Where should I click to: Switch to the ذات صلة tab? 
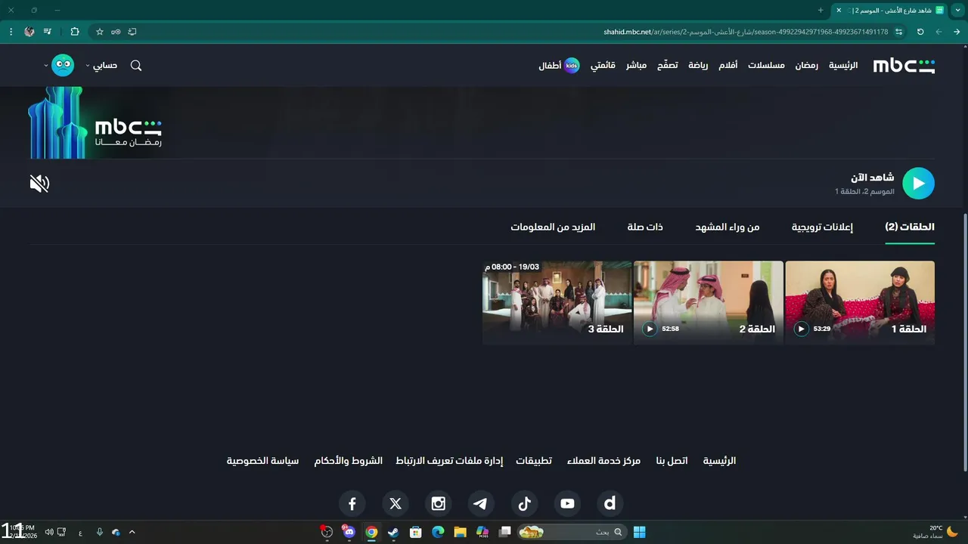coord(645,227)
